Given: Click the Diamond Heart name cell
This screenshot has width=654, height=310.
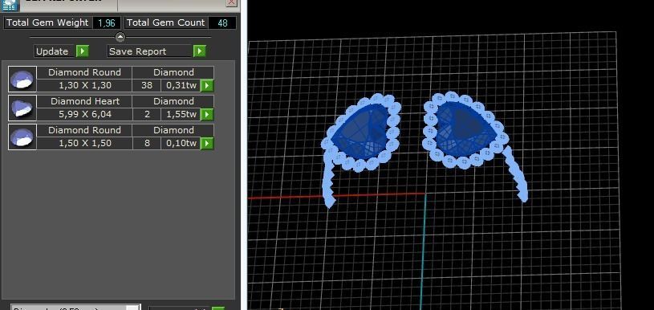Looking at the screenshot, I should (85, 101).
